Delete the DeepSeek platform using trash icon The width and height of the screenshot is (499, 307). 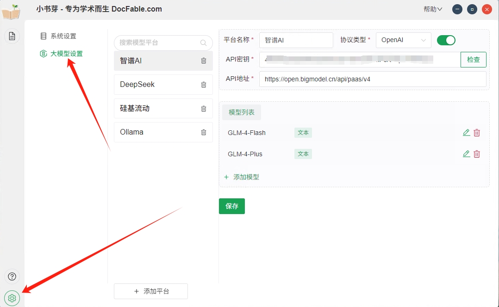click(204, 85)
